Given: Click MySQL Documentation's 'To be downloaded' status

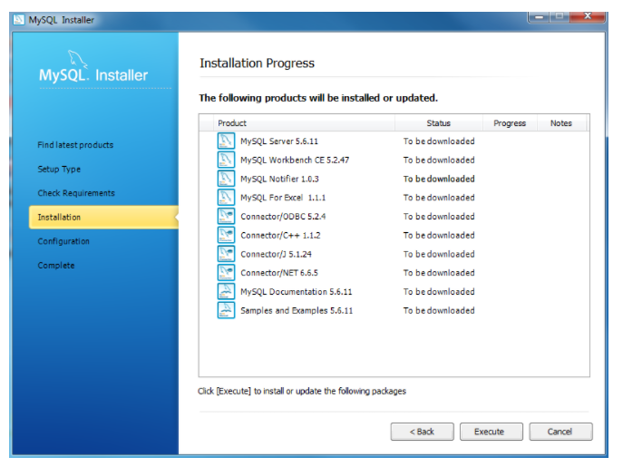Looking at the screenshot, I should pos(439,292).
